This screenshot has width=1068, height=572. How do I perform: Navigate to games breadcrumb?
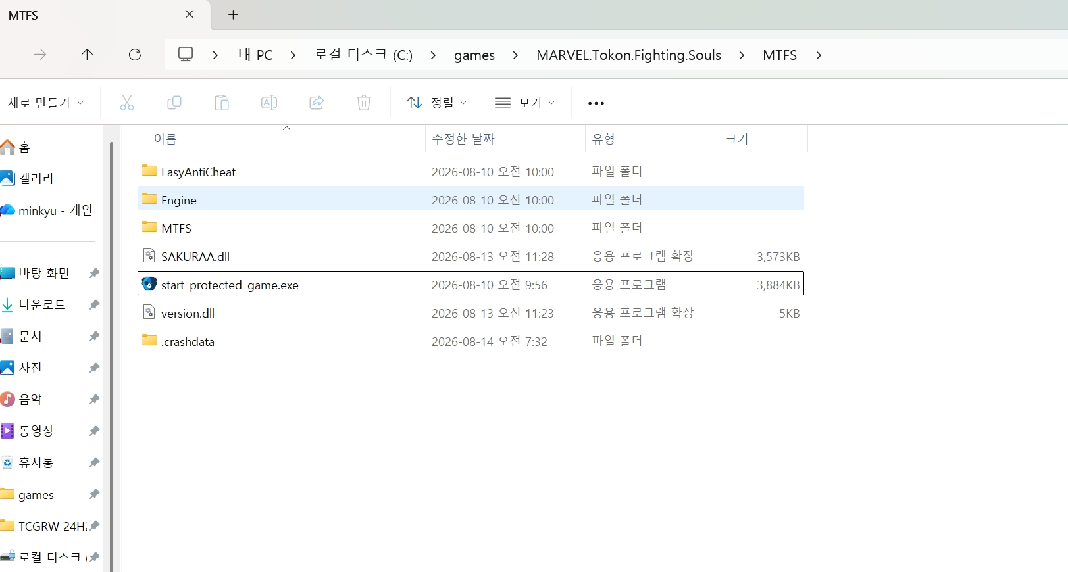pyautogui.click(x=474, y=55)
